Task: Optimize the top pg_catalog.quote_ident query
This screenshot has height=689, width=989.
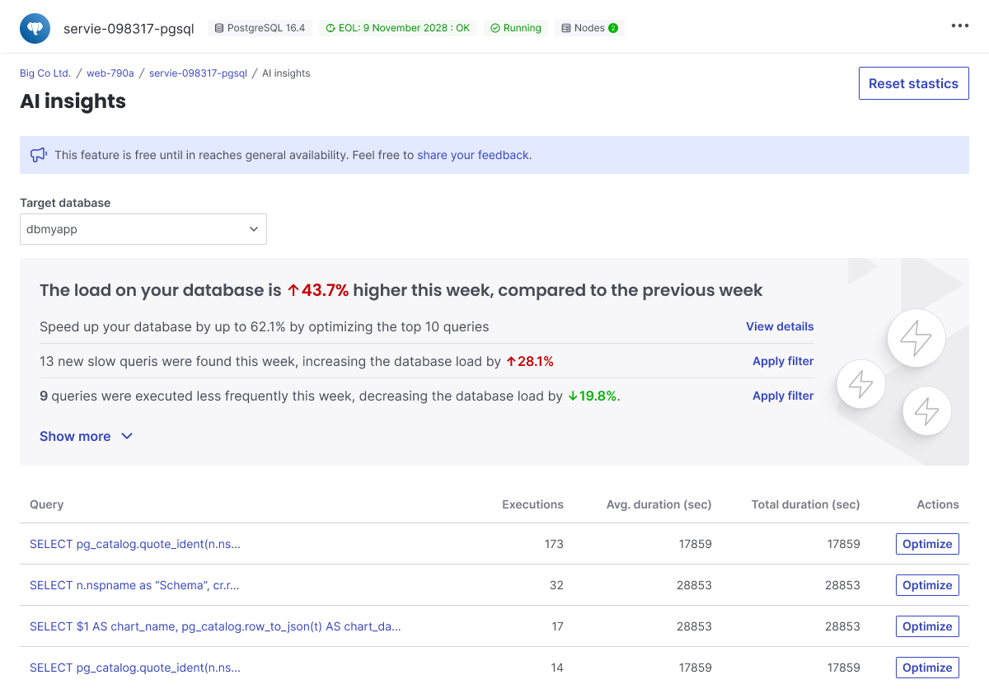Action: point(927,544)
